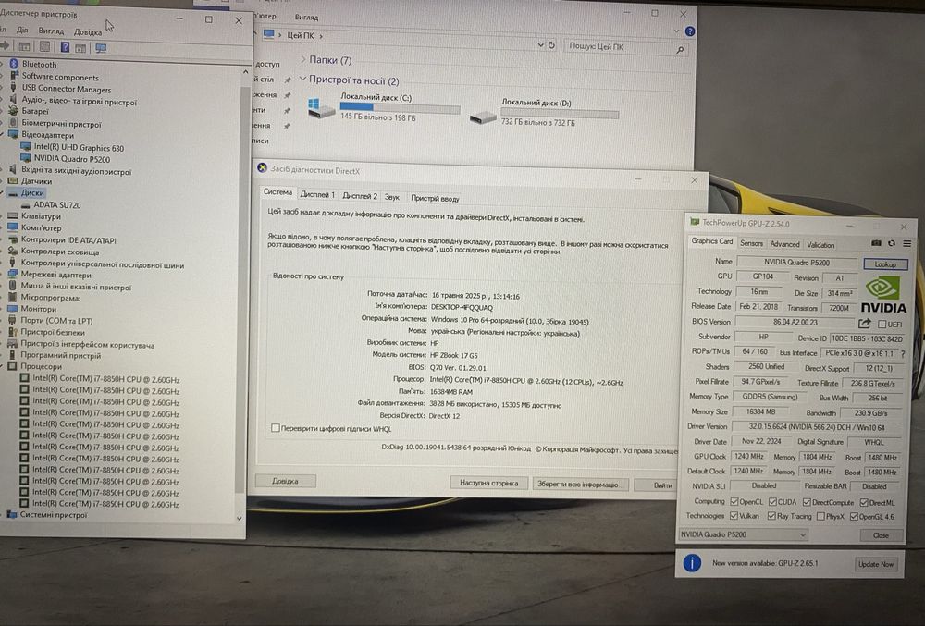Click the Update Now button
Screen dimensions: 925x626
point(875,564)
